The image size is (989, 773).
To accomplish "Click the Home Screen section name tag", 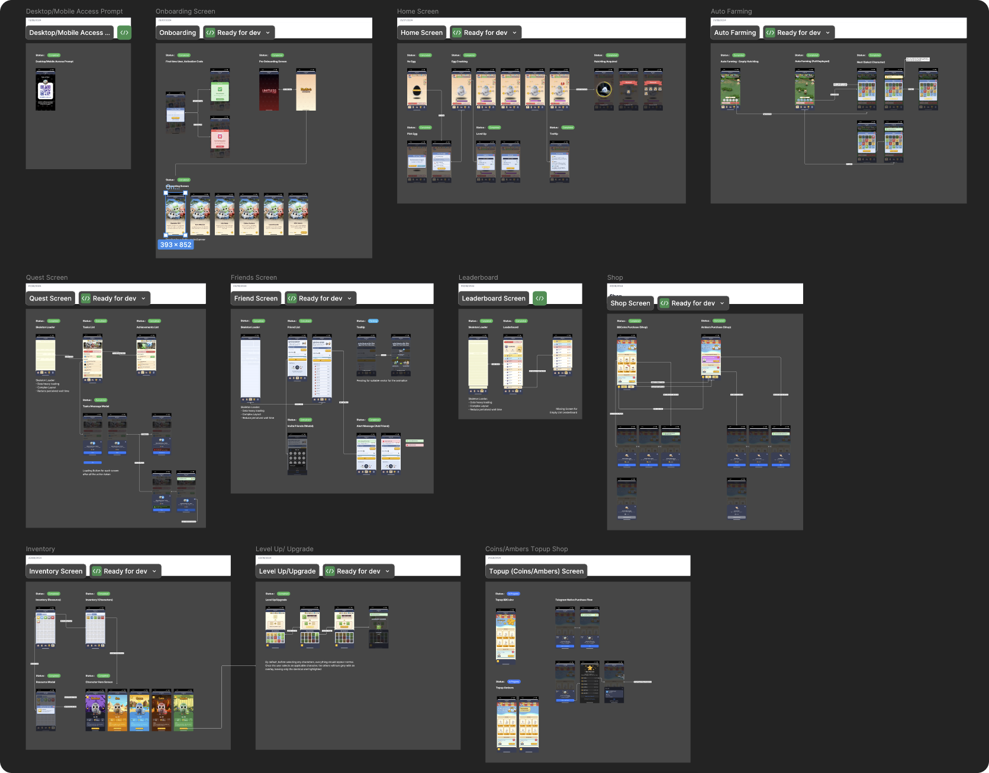I will tap(421, 33).
